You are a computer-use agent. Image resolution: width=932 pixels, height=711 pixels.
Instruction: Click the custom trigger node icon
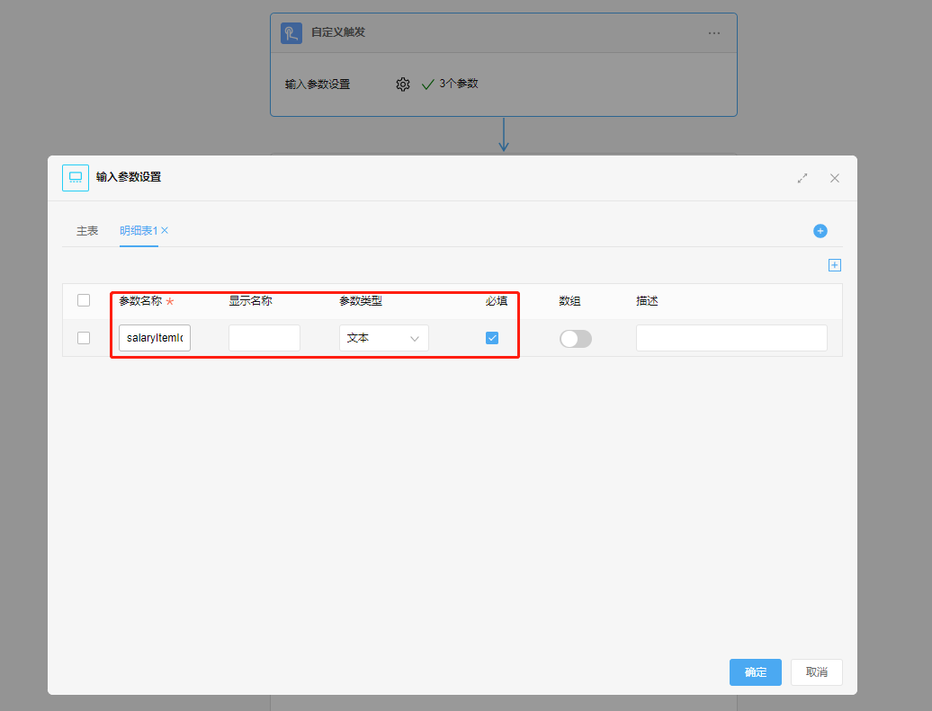(291, 32)
